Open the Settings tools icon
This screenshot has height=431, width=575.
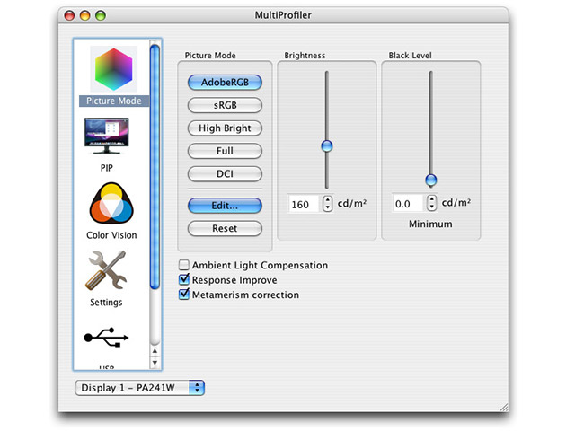pos(106,270)
